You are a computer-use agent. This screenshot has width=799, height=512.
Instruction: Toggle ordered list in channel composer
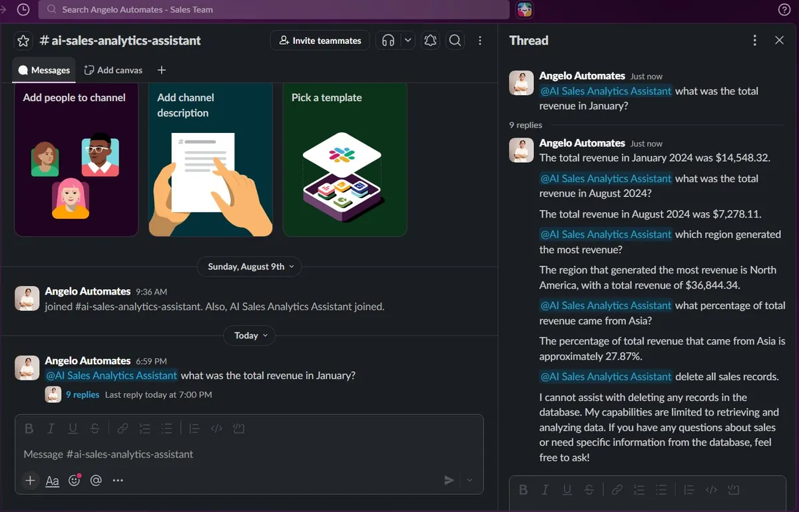[144, 429]
